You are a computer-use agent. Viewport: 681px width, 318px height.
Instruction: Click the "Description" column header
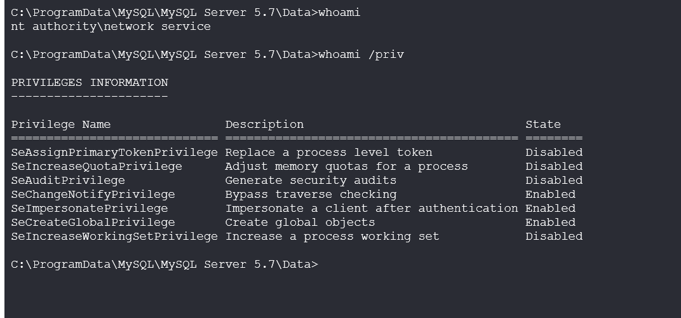pyautogui.click(x=264, y=125)
